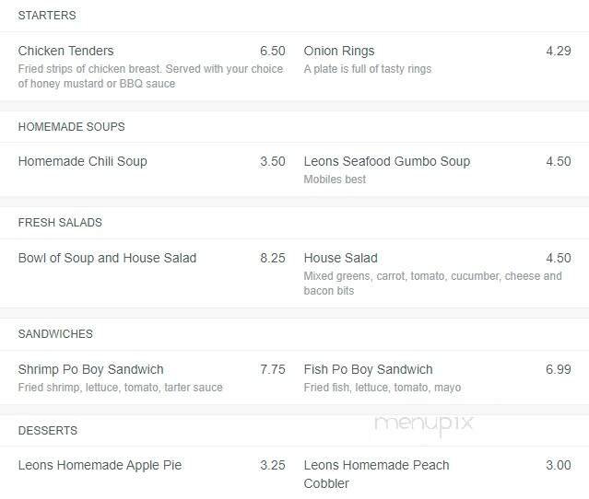The height and width of the screenshot is (499, 589).
Task: Pick the Fish Po Boy Sandwich
Action: point(369,369)
